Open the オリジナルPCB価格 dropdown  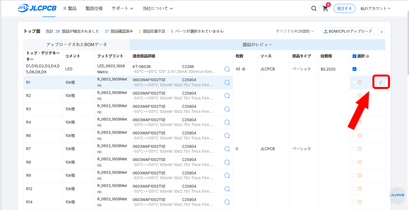(x=295, y=31)
